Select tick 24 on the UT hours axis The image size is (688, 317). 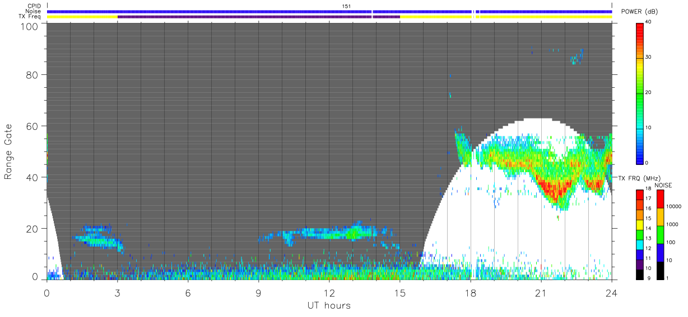(611, 292)
